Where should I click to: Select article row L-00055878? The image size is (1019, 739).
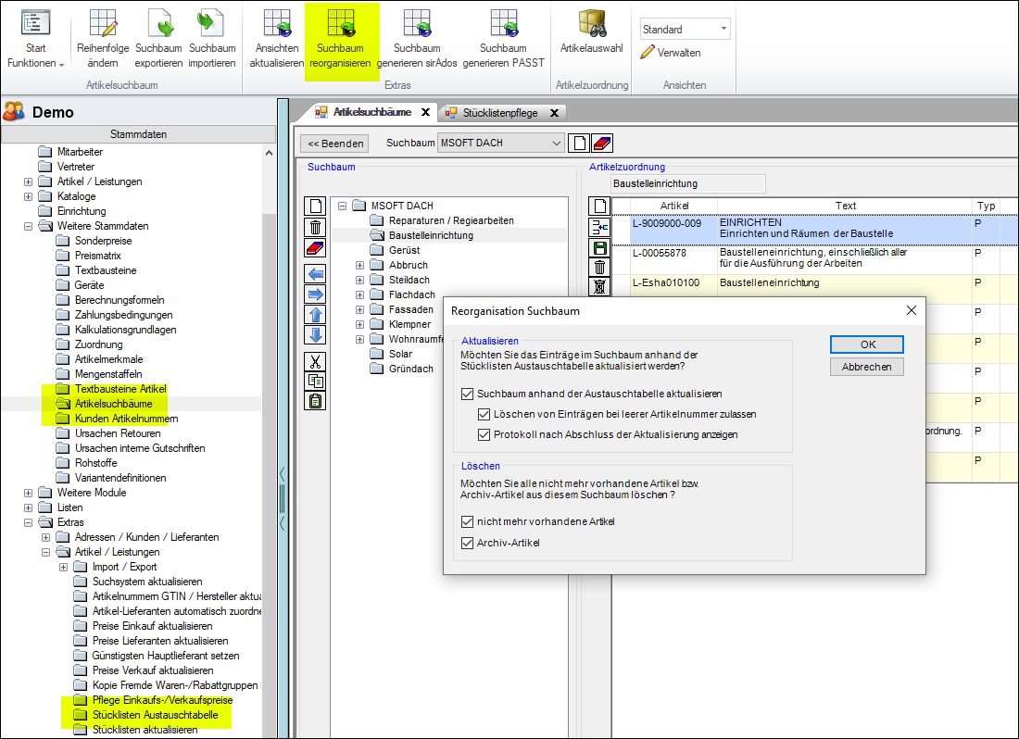coord(660,253)
